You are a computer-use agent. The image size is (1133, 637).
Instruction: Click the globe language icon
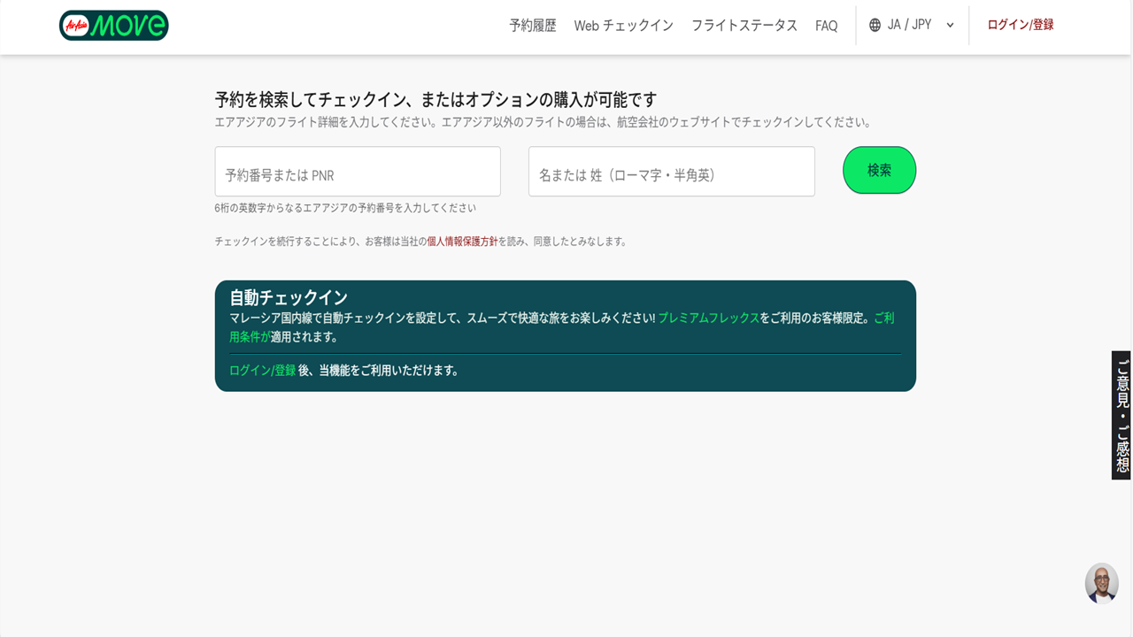click(875, 26)
